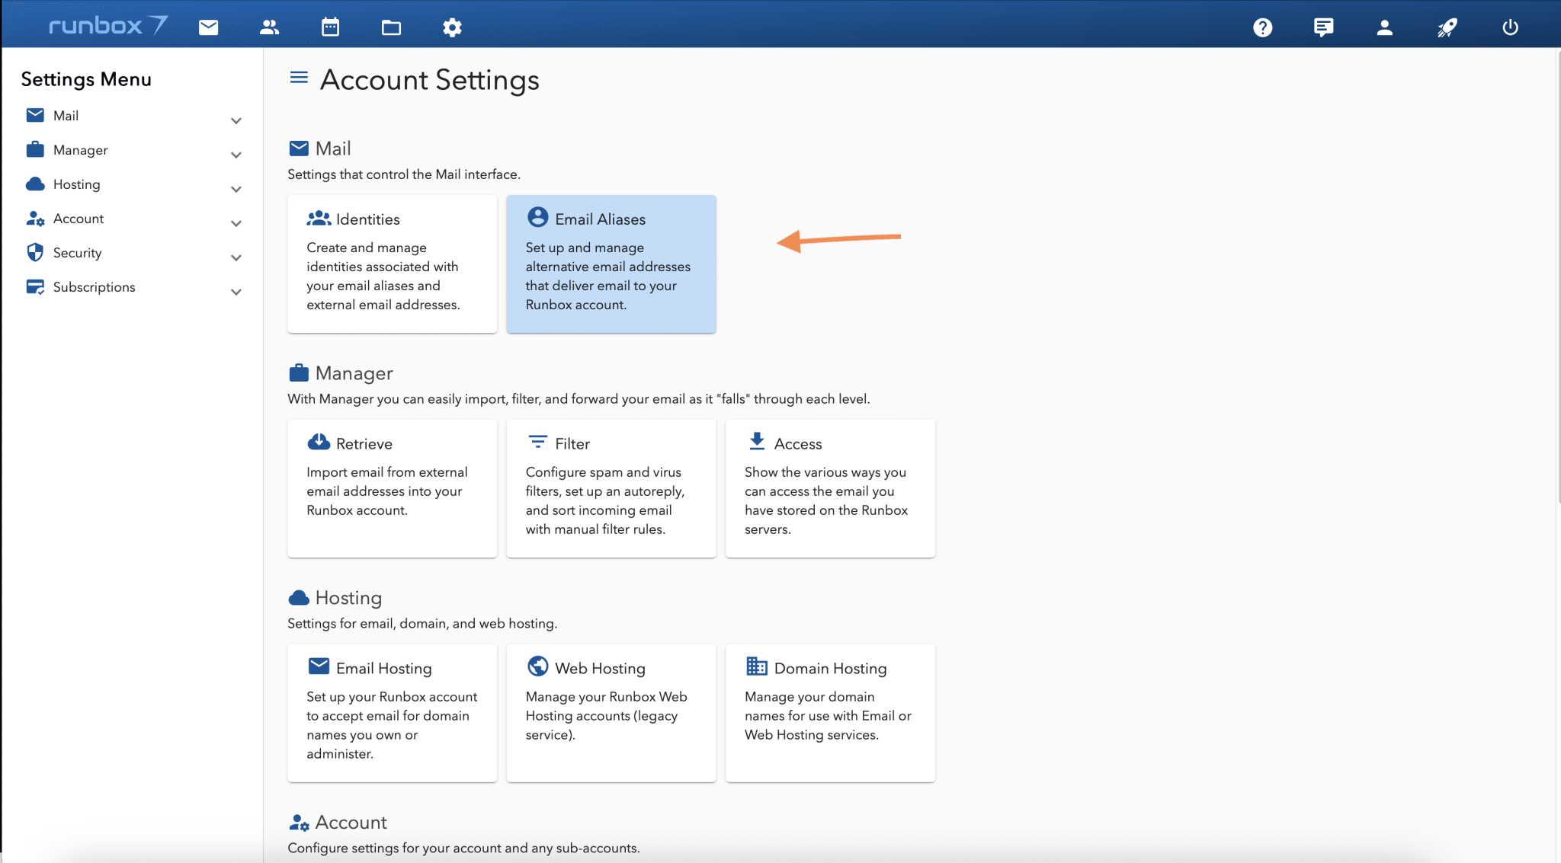Image resolution: width=1561 pixels, height=863 pixels.
Task: Click the user profile icon in header
Action: (1384, 27)
